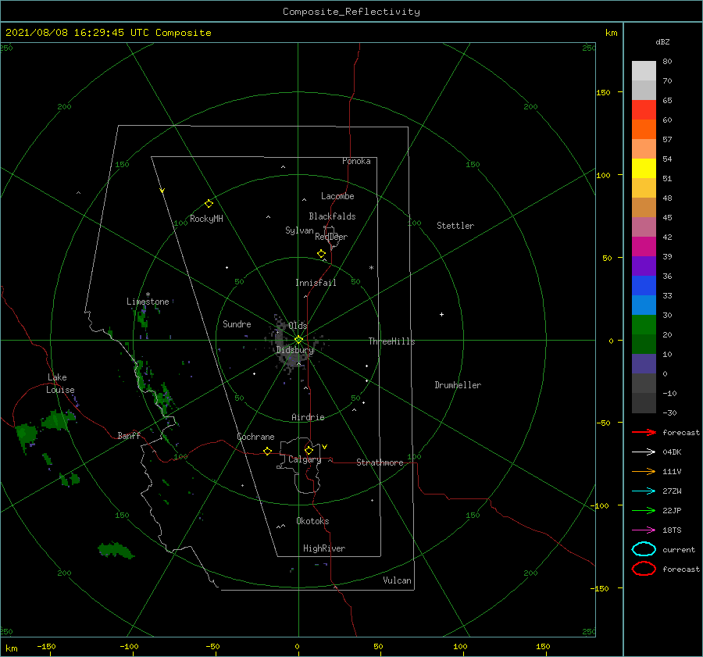Click the red 65 dBZ color swatch
Image resolution: width=703 pixels, height=657 pixels.
pos(644,110)
